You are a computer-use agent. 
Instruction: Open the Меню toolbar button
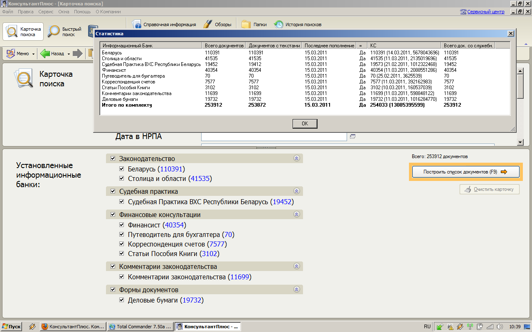(18, 54)
